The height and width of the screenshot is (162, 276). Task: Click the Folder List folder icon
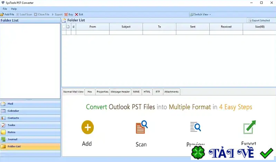point(3,146)
